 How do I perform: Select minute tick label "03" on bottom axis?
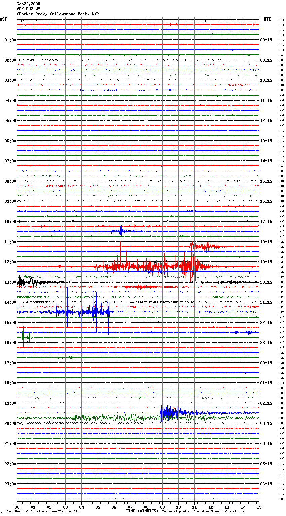click(65, 507)
